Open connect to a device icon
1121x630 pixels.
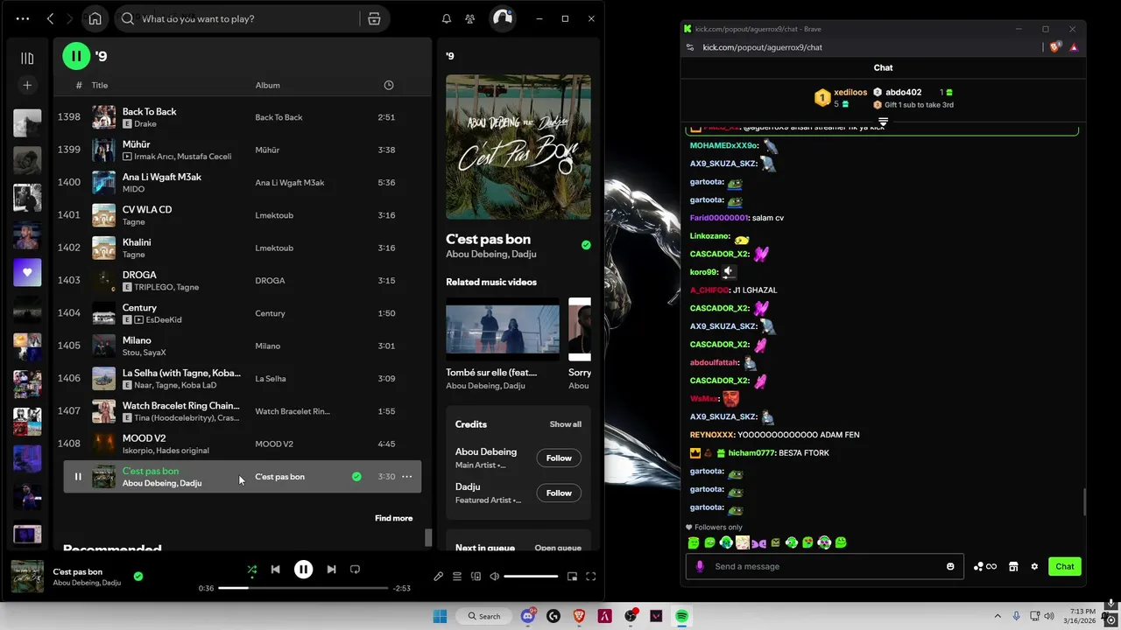(x=476, y=577)
